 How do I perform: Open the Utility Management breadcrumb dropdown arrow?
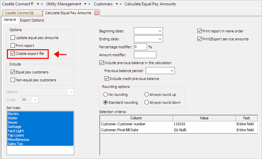pyautogui.click(x=85, y=4)
